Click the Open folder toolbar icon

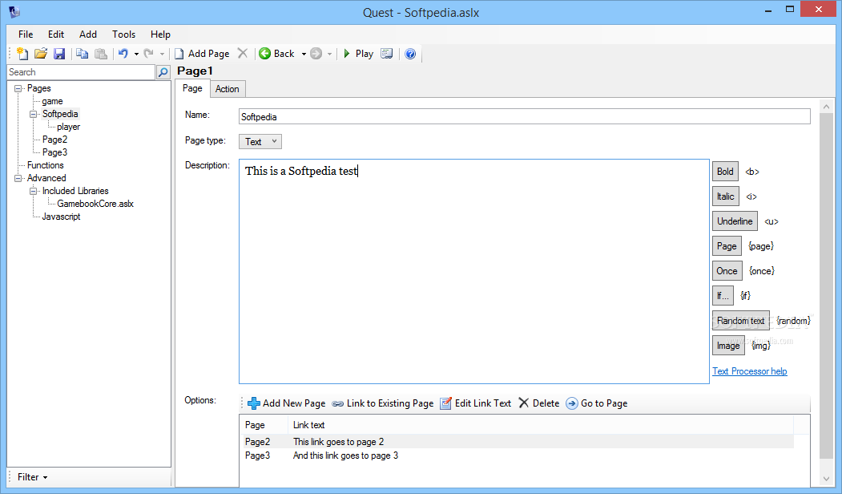(41, 53)
